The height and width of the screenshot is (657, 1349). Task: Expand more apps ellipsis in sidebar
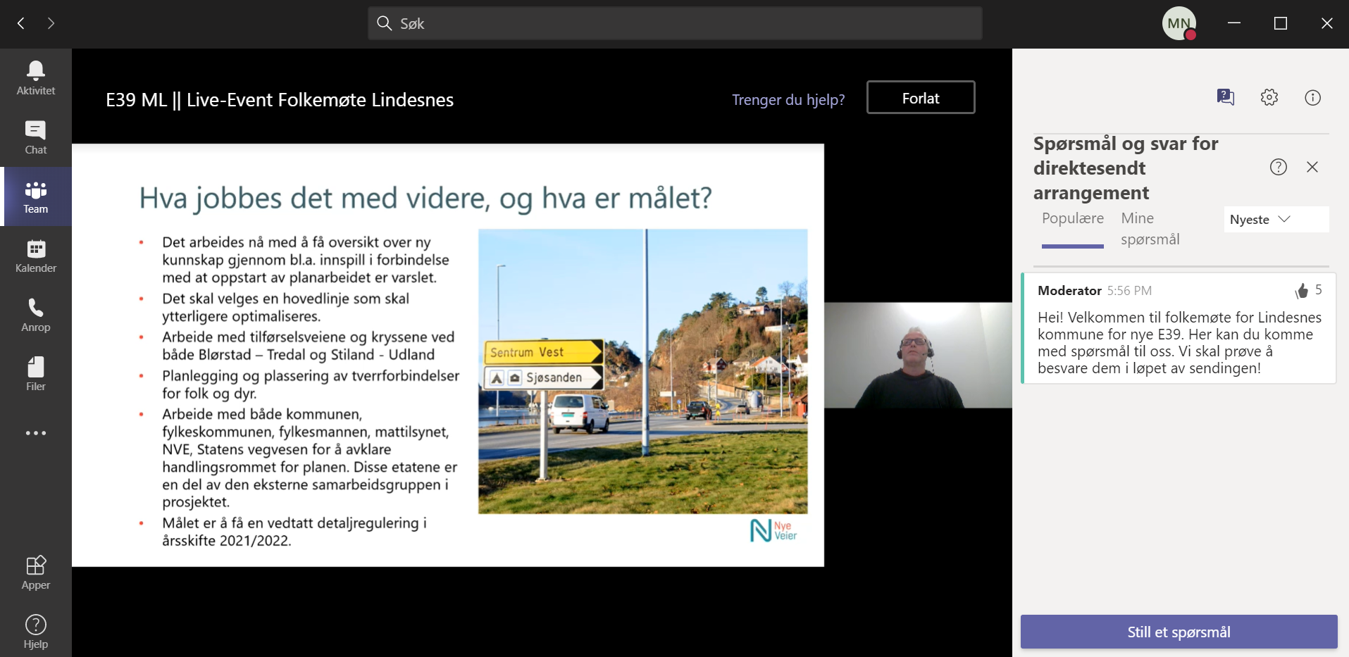point(35,433)
